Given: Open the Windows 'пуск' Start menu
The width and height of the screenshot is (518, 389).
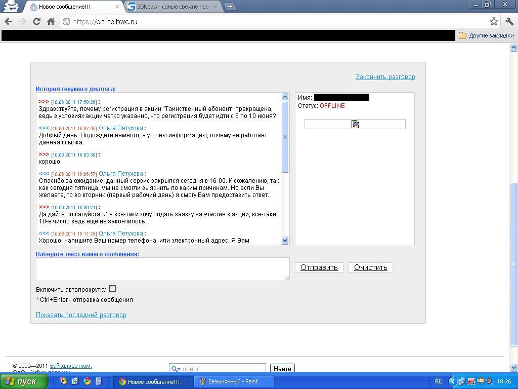Looking at the screenshot, I should pyautogui.click(x=24, y=381).
